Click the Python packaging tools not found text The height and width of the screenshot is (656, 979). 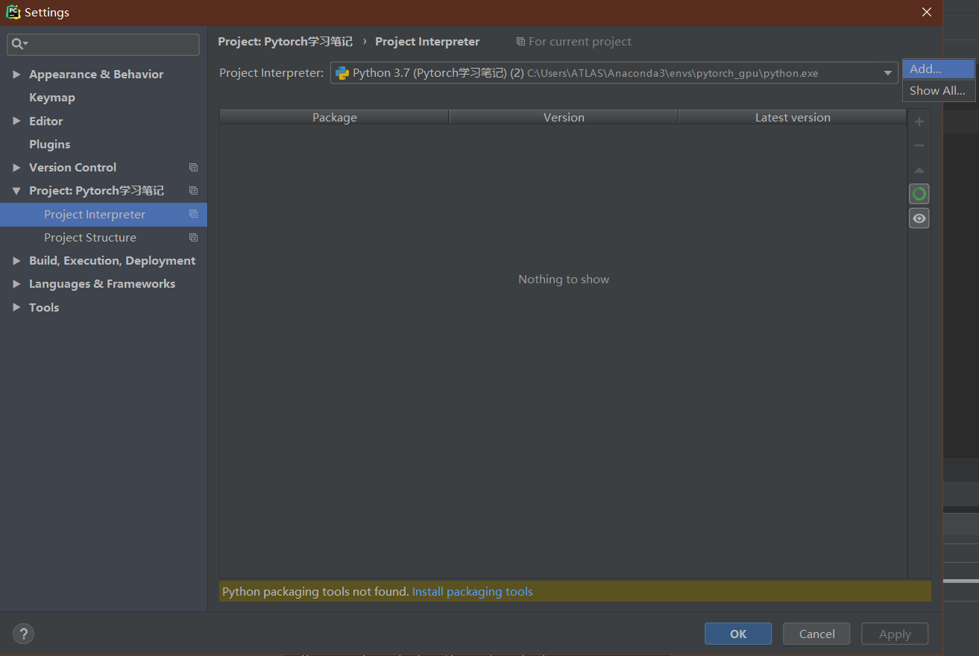click(x=315, y=592)
